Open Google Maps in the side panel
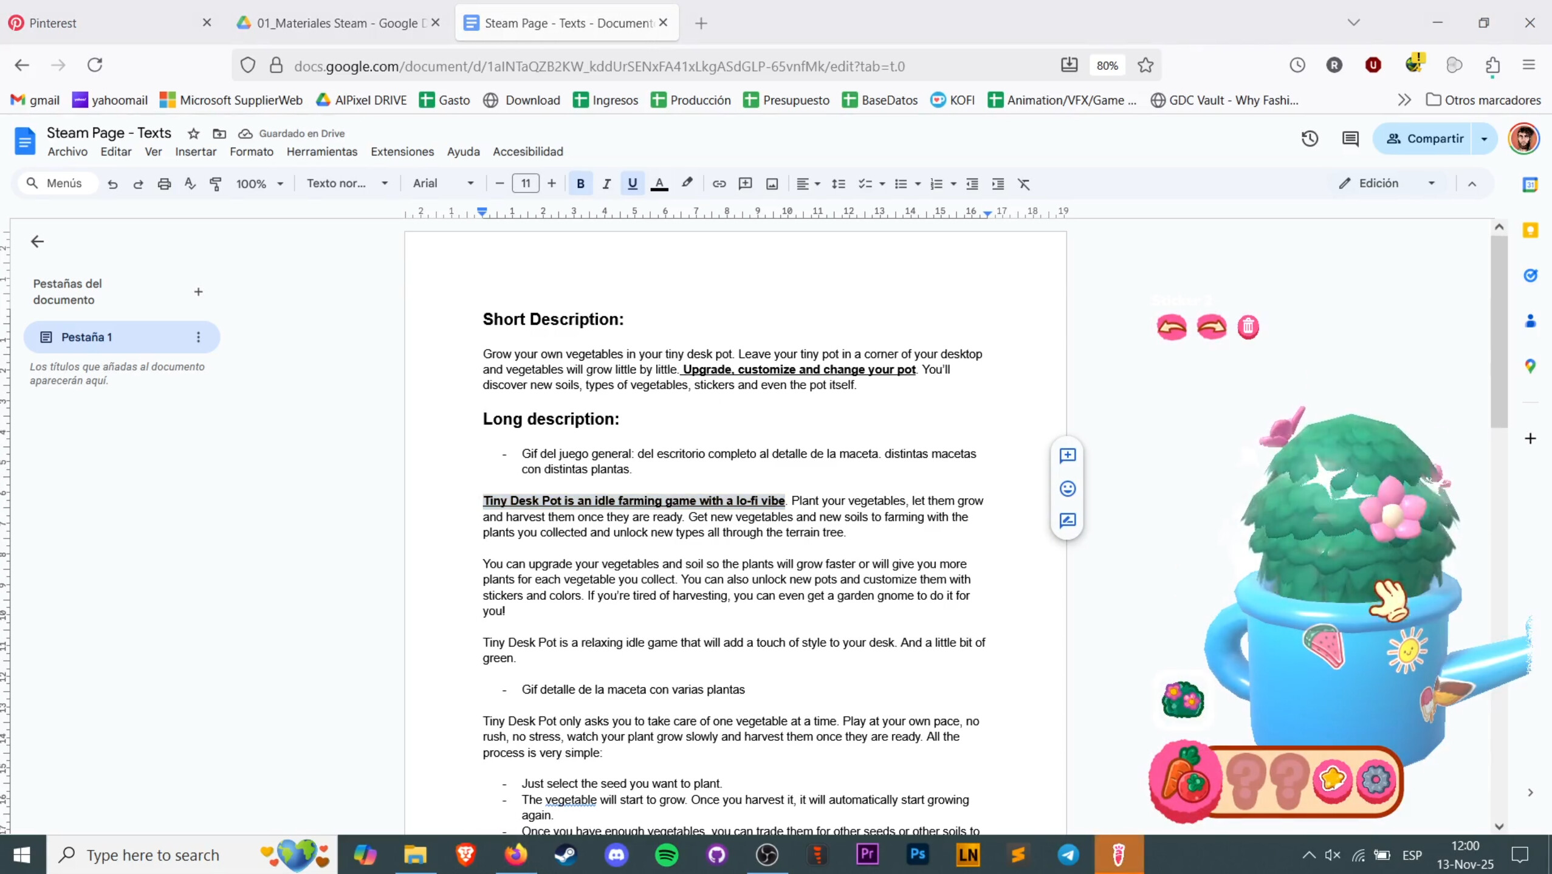1552x874 pixels. pyautogui.click(x=1531, y=366)
